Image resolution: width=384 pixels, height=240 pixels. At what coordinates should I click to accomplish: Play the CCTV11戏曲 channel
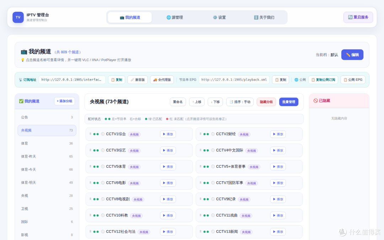click(278, 215)
